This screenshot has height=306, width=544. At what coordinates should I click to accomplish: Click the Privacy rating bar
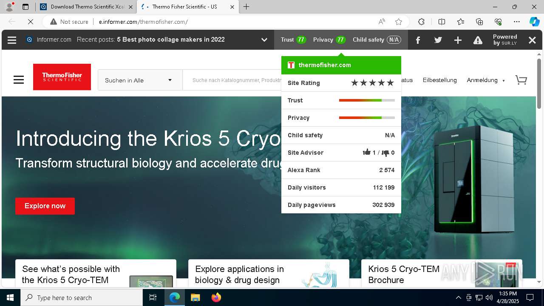click(x=367, y=118)
